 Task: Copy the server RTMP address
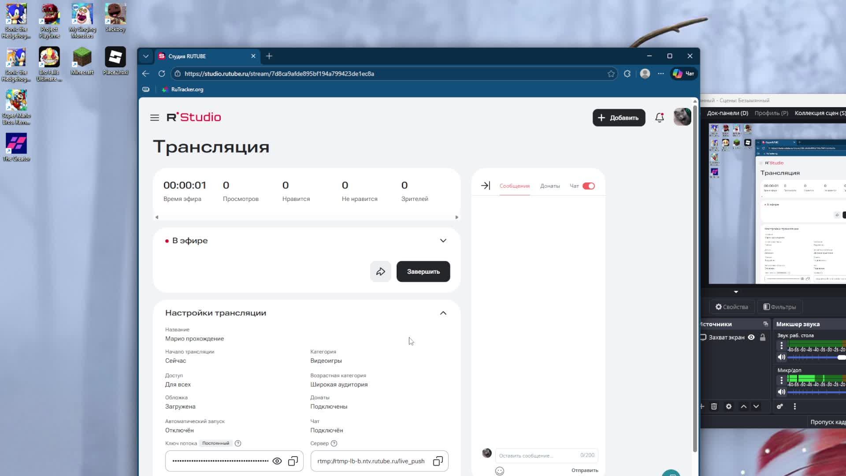tap(438, 461)
